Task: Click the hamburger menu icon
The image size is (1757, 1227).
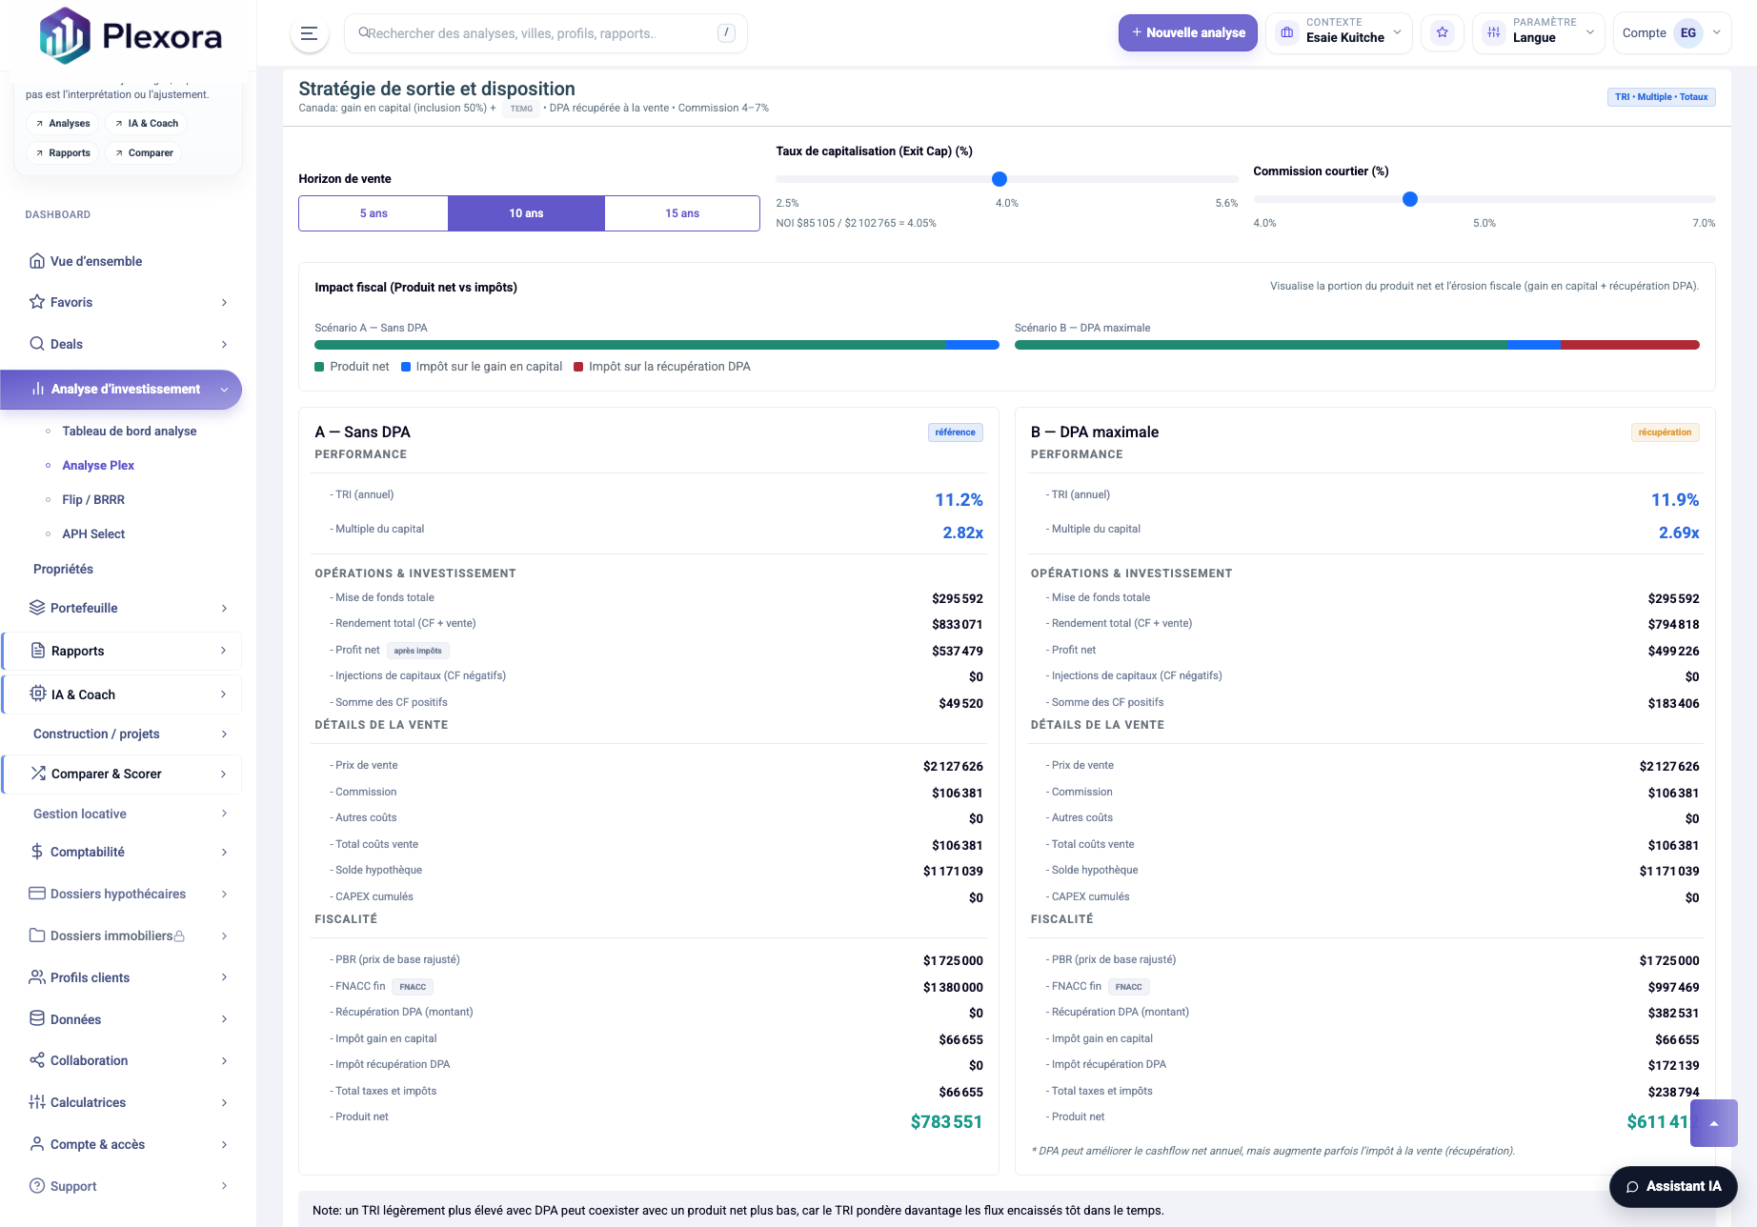Action: [309, 33]
